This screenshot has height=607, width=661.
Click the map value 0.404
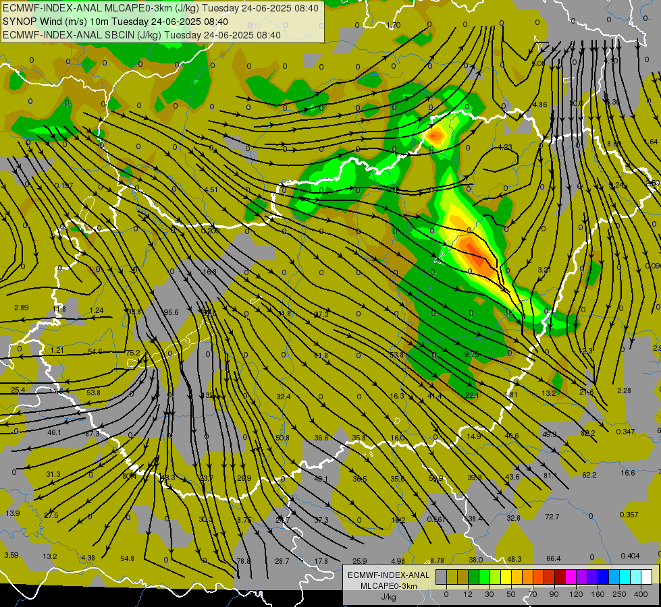pyautogui.click(x=630, y=556)
